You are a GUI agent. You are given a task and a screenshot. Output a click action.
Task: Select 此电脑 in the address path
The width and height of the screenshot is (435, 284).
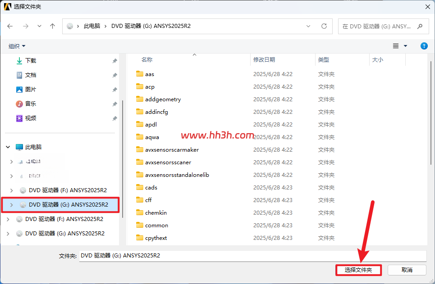click(92, 26)
